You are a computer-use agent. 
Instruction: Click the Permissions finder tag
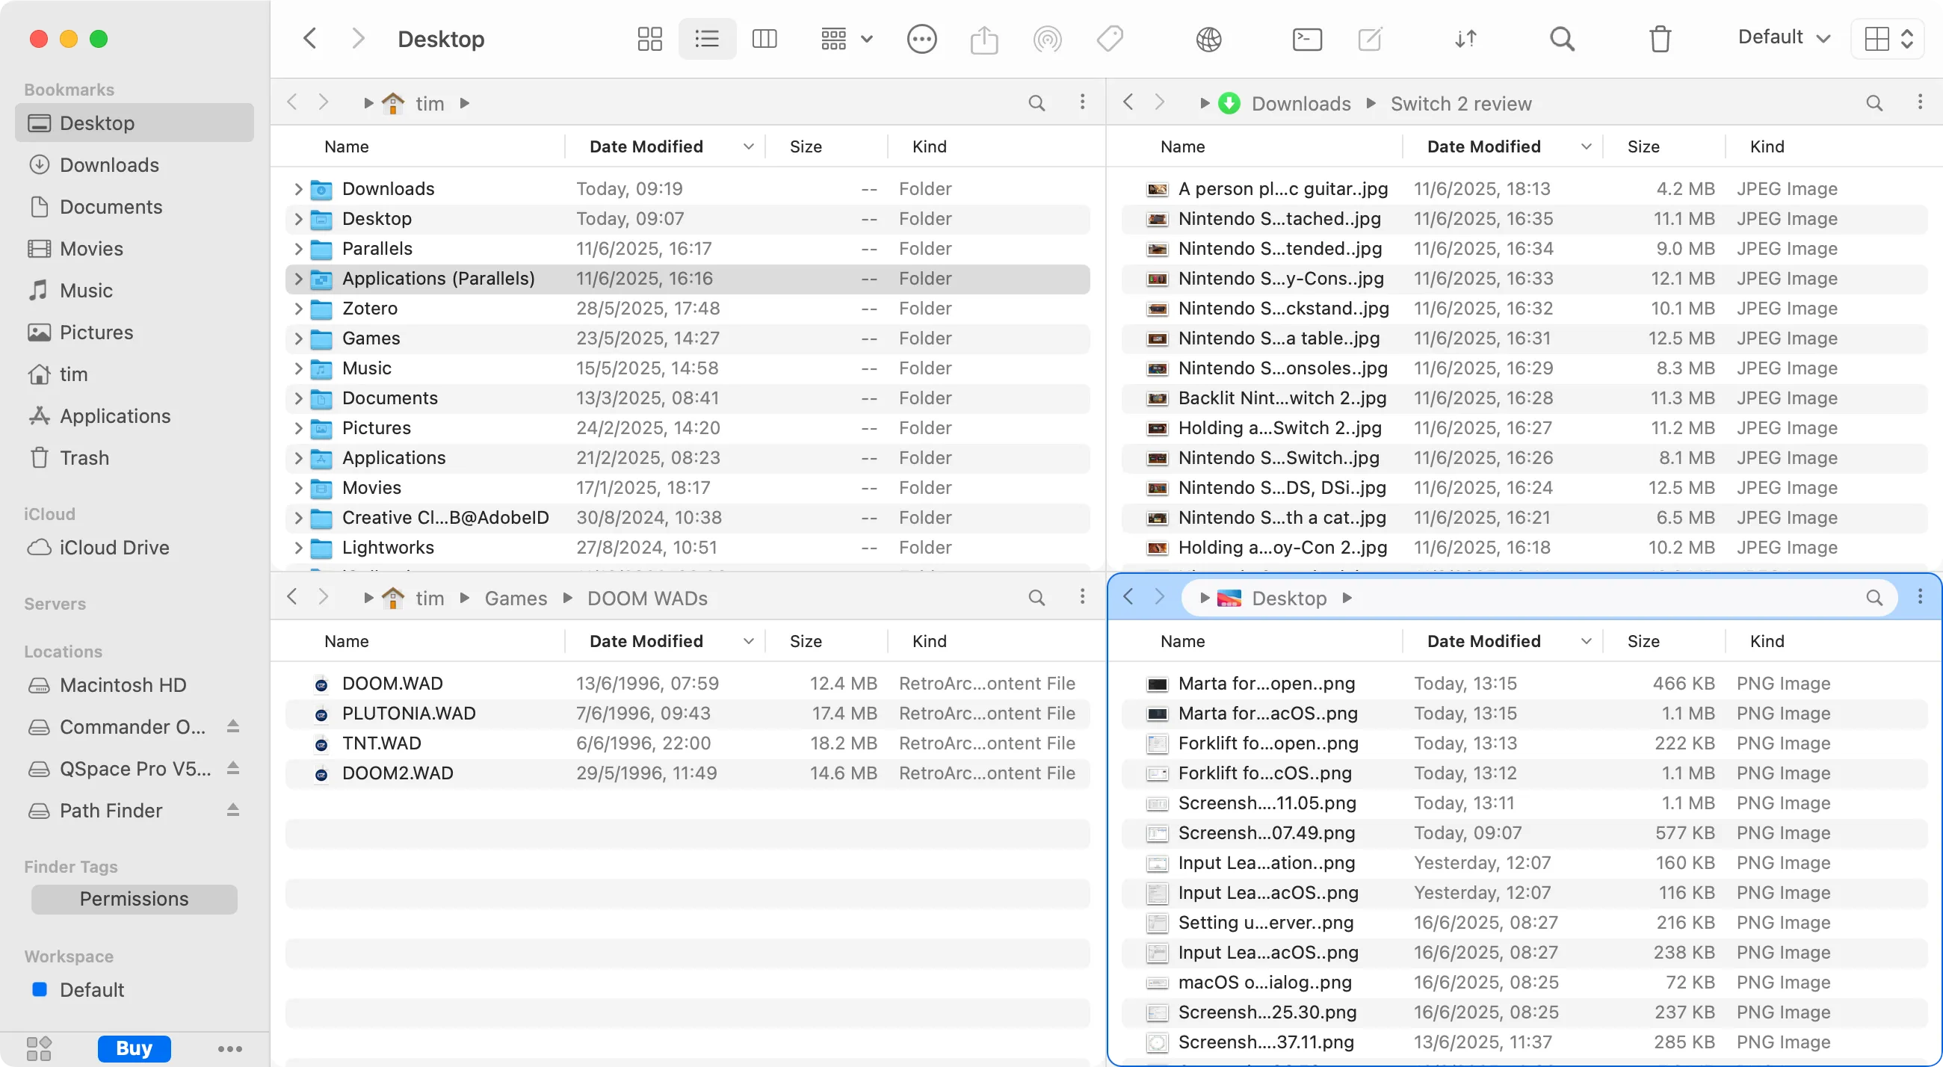coord(135,899)
